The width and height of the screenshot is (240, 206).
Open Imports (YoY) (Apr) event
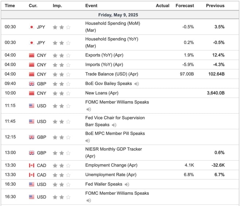104,64
